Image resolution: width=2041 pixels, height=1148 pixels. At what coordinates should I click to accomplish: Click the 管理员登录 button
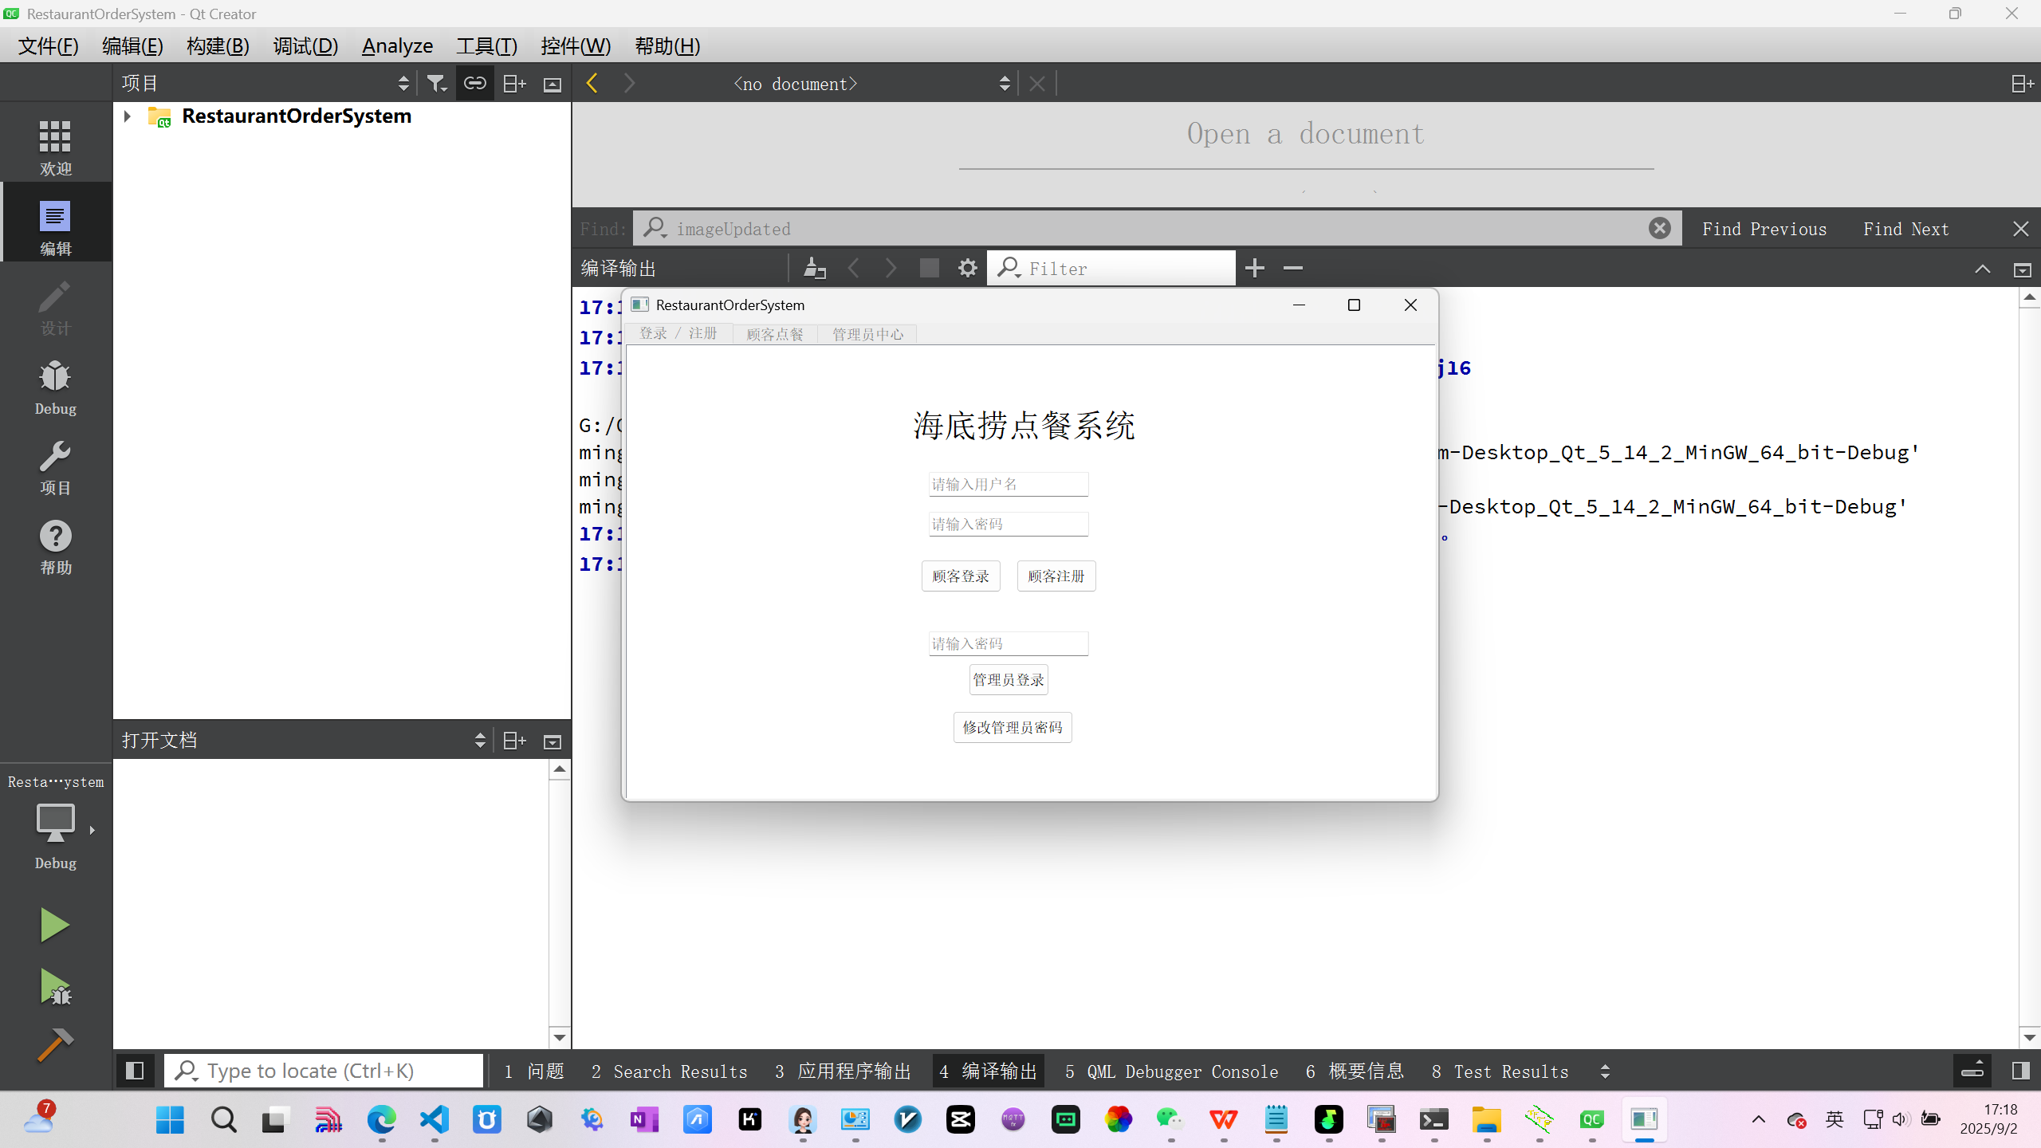[1009, 679]
